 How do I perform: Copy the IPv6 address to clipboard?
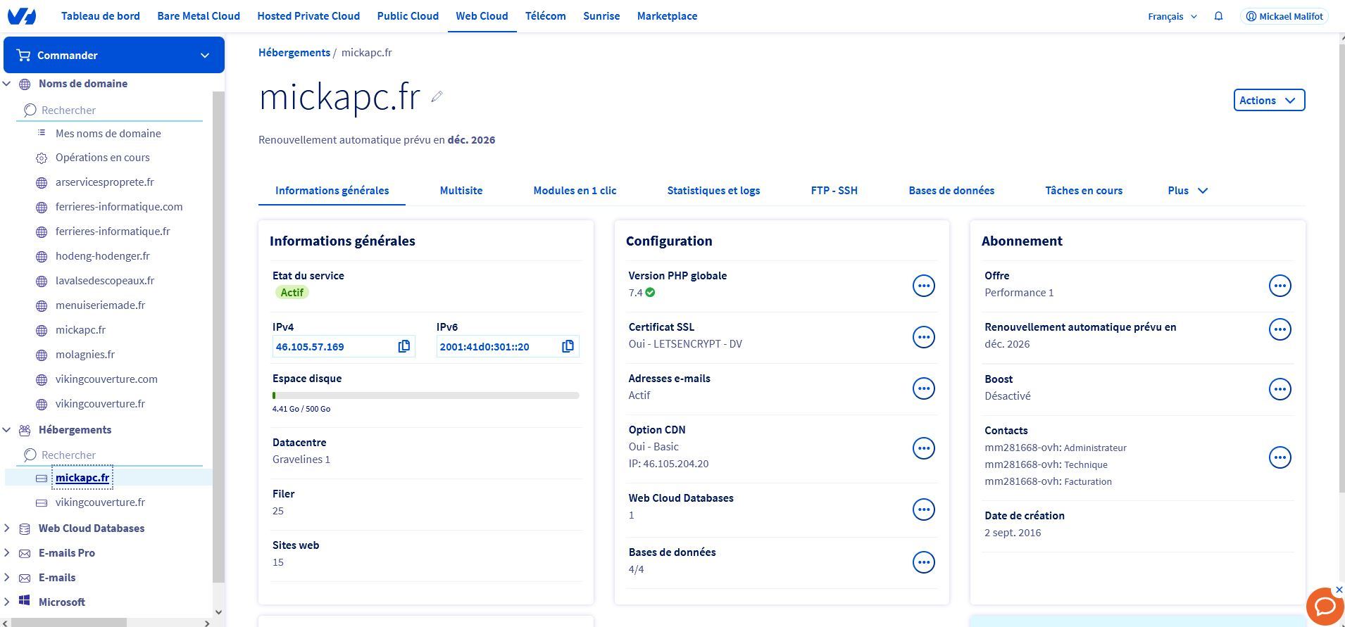(568, 346)
